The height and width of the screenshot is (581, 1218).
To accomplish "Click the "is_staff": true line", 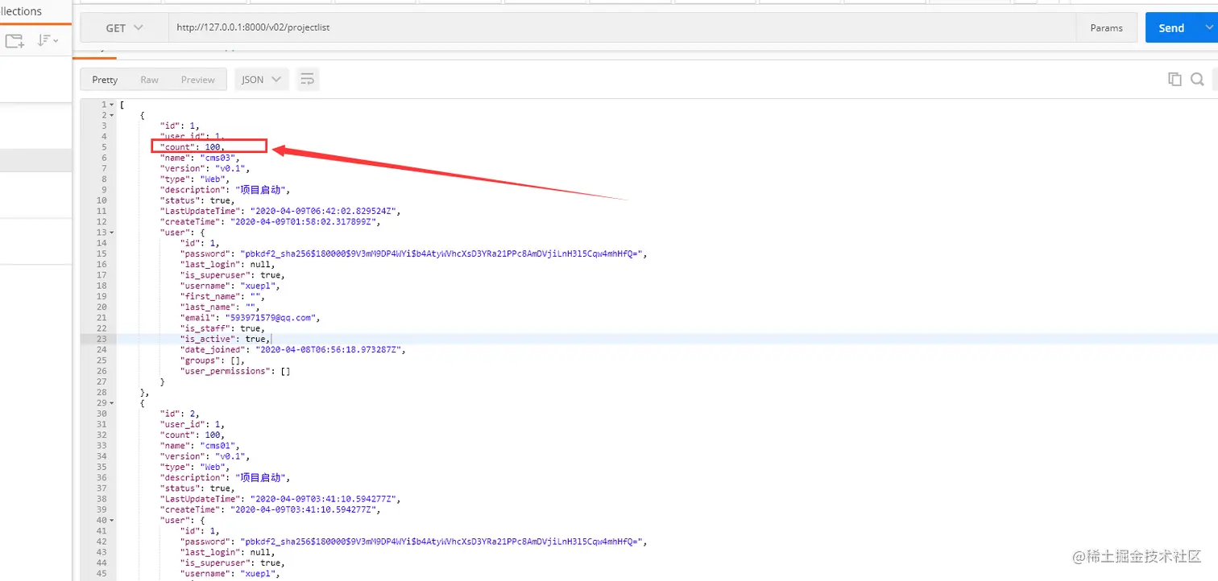I will point(222,328).
